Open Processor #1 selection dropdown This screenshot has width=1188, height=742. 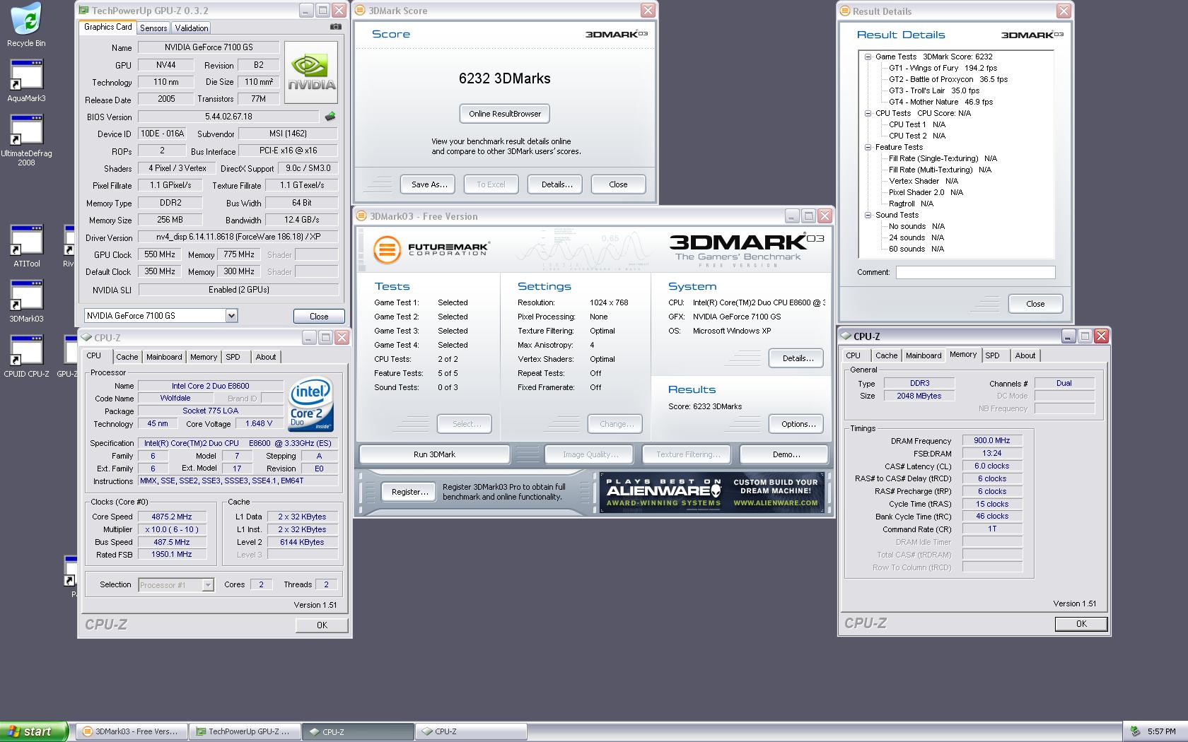pos(207,584)
